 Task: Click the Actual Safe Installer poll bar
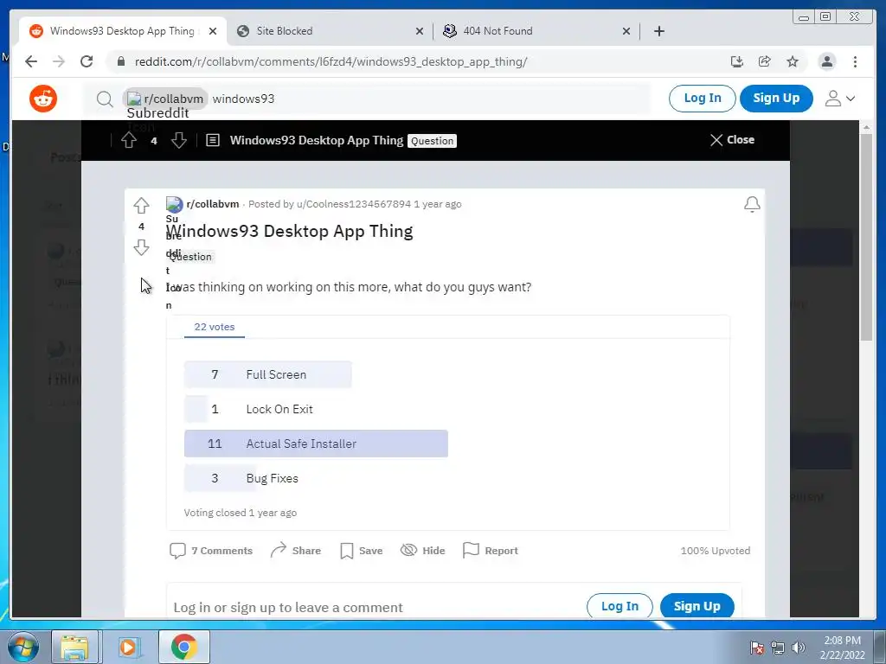[316, 444]
